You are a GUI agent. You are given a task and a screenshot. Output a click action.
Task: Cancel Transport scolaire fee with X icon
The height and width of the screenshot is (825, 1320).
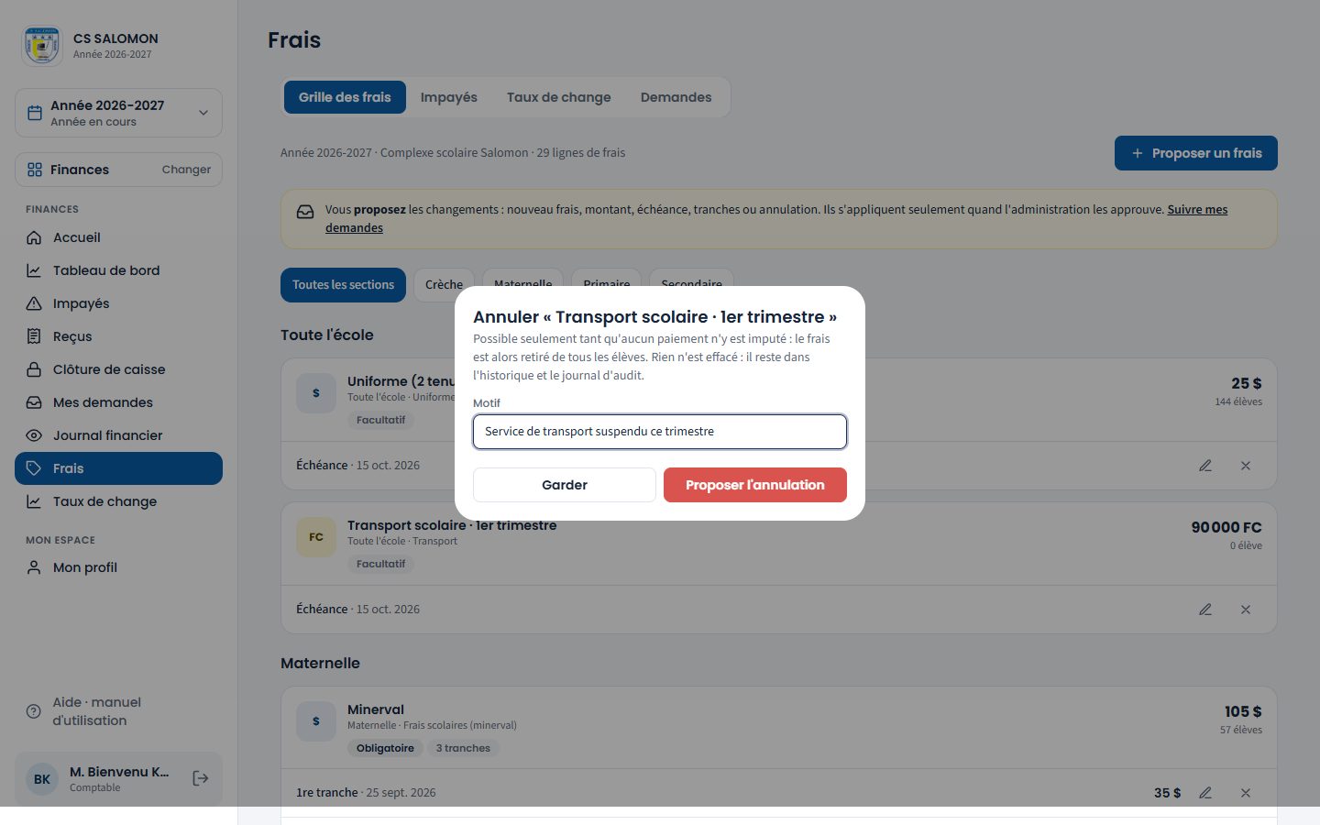coord(1246,610)
